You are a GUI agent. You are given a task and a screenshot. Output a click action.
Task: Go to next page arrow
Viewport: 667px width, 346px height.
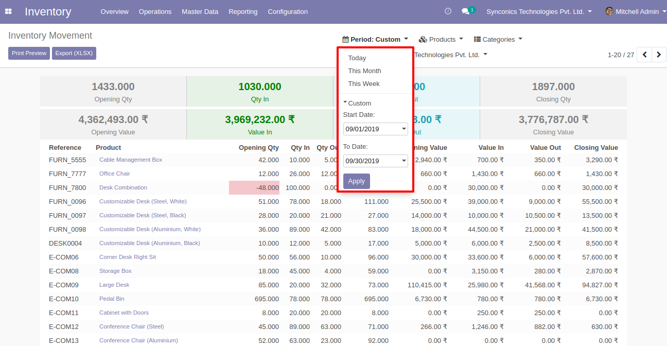[659, 55]
